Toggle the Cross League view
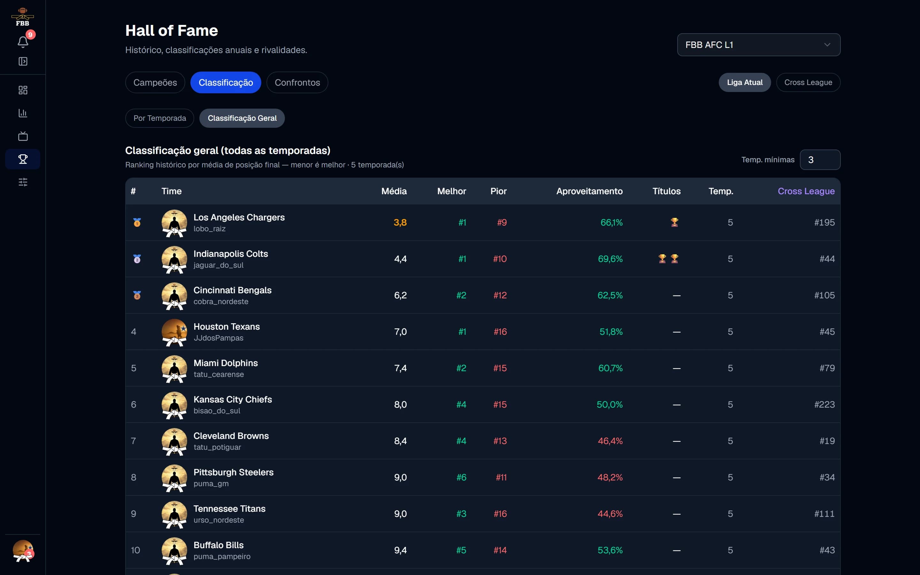This screenshot has height=575, width=920. [808, 82]
